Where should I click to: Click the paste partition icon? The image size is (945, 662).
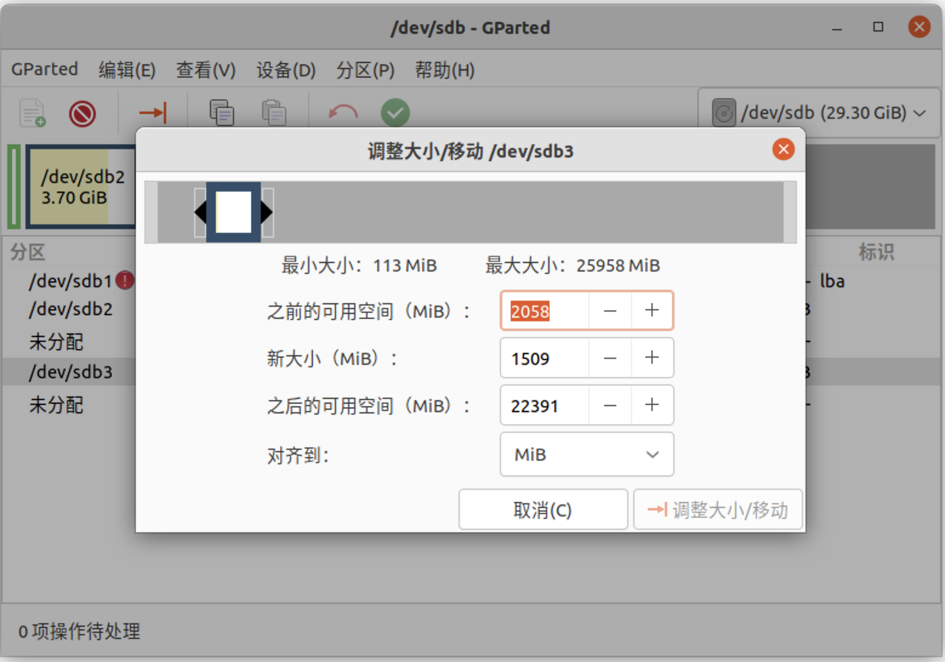click(274, 113)
